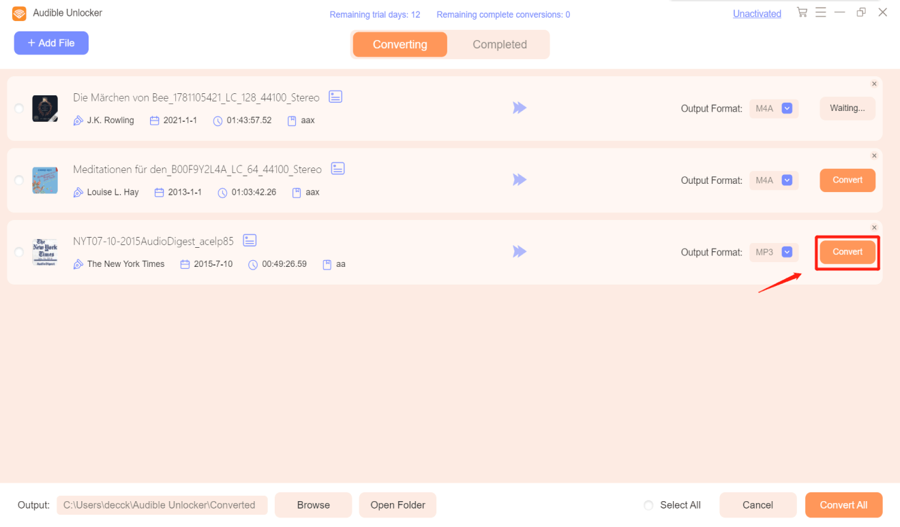The image size is (900, 527).
Task: Click author icon beside Louise L. Hay
Action: (78, 193)
